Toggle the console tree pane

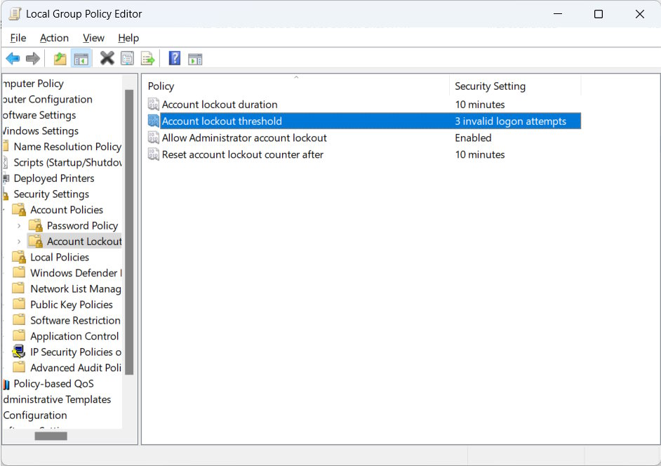click(81, 58)
